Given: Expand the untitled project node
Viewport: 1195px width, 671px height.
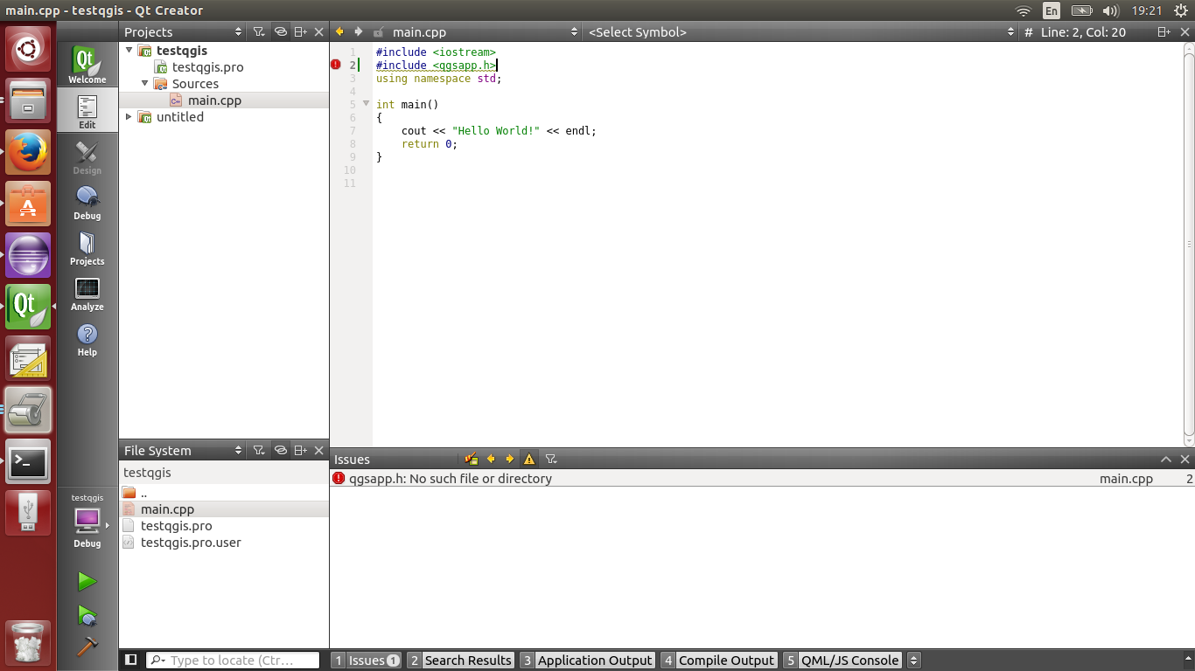Looking at the screenshot, I should point(129,117).
